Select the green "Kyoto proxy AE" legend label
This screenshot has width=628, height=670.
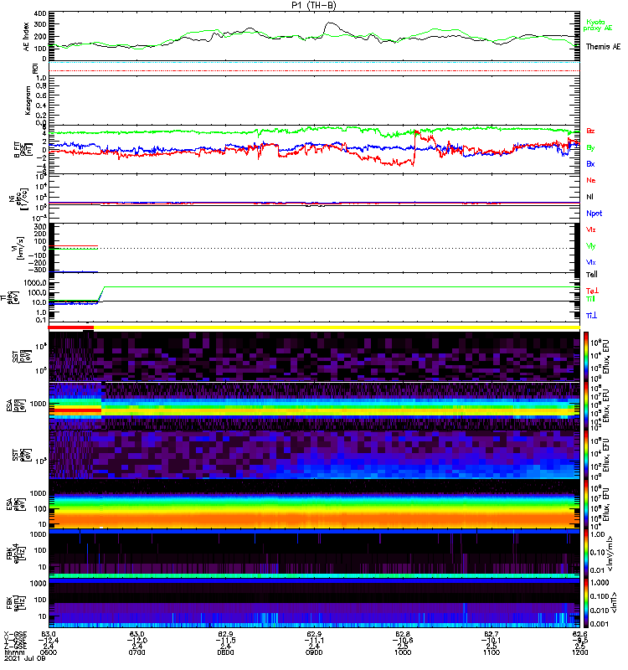(598, 25)
